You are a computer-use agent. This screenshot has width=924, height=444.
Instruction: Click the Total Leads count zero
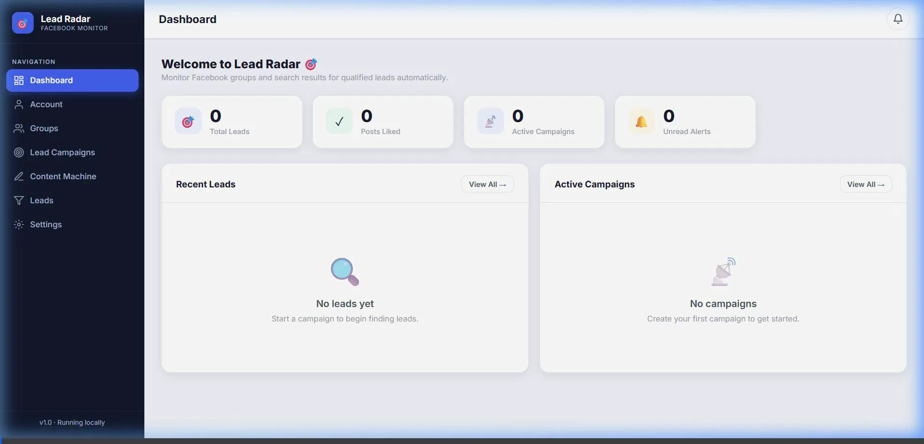point(216,116)
